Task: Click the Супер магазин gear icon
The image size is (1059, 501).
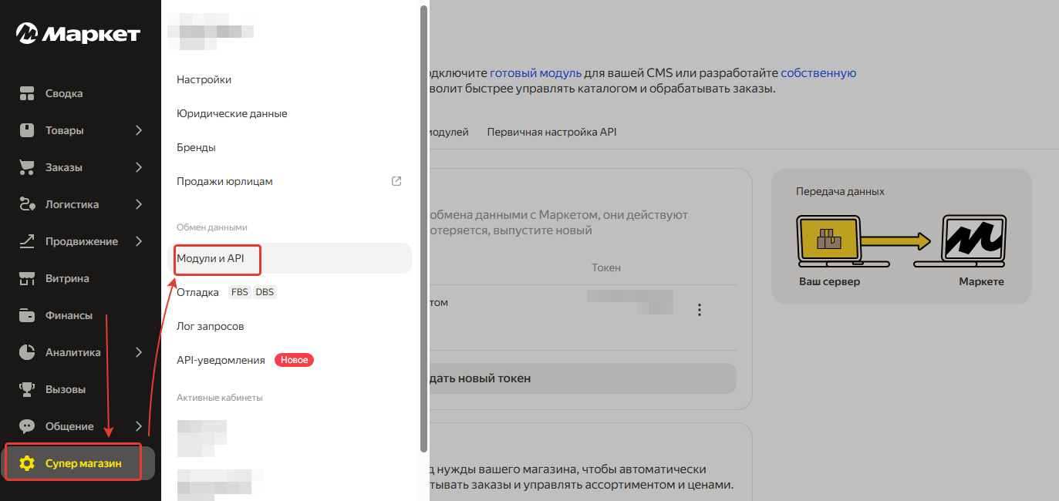Action: [27, 463]
